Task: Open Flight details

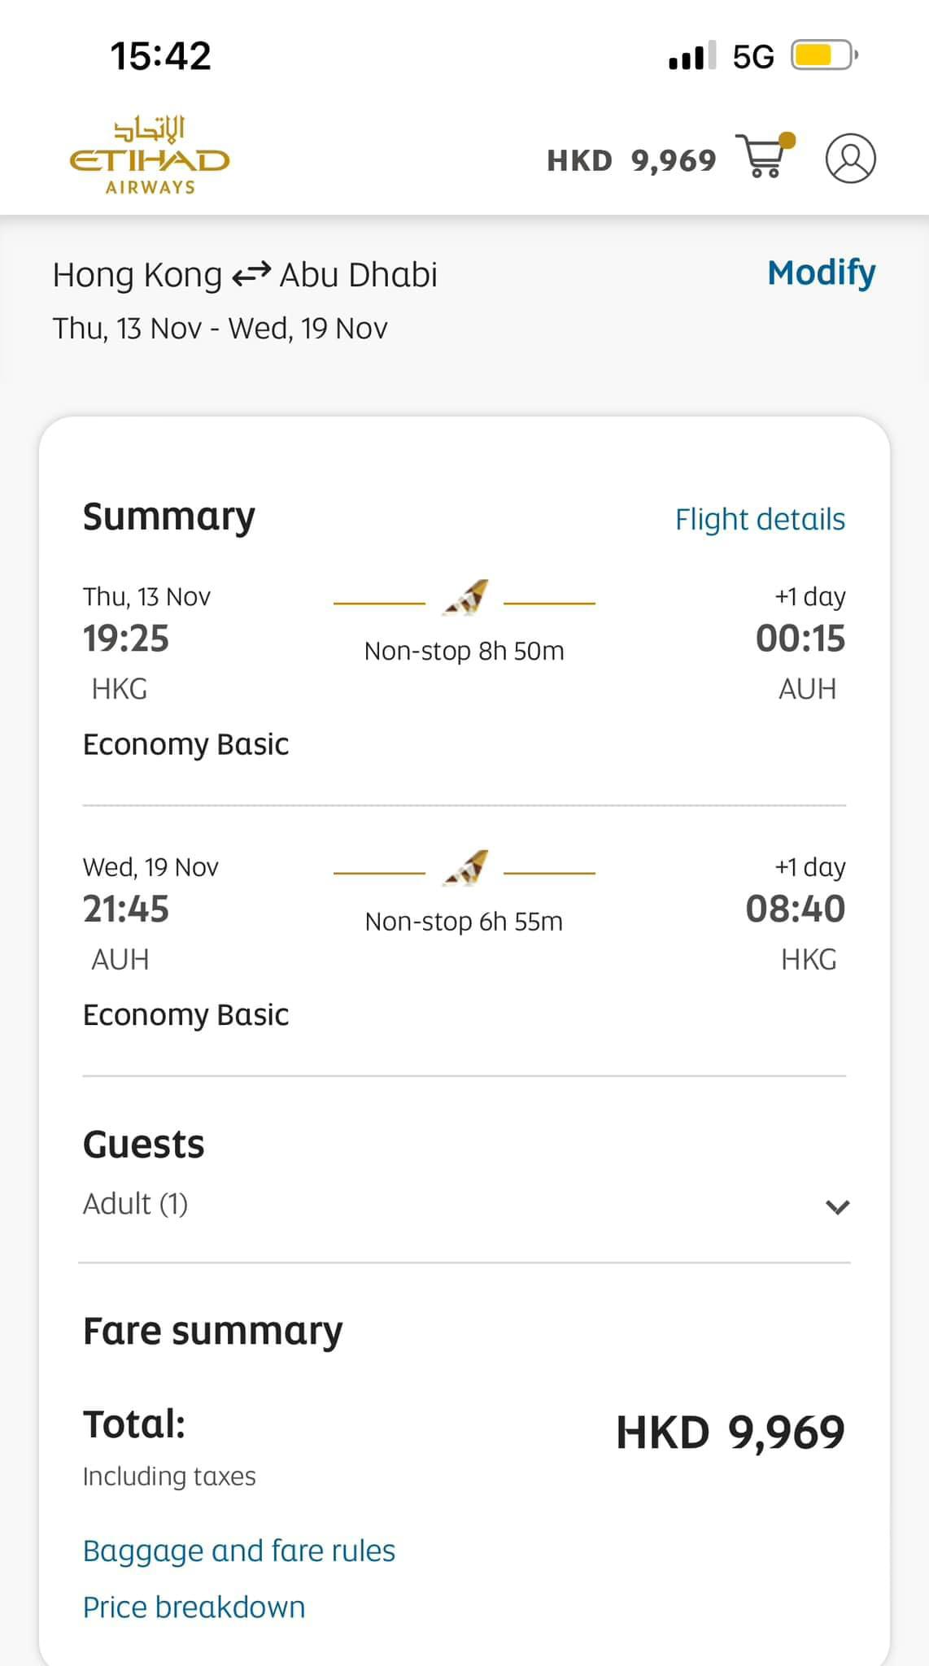Action: (760, 519)
